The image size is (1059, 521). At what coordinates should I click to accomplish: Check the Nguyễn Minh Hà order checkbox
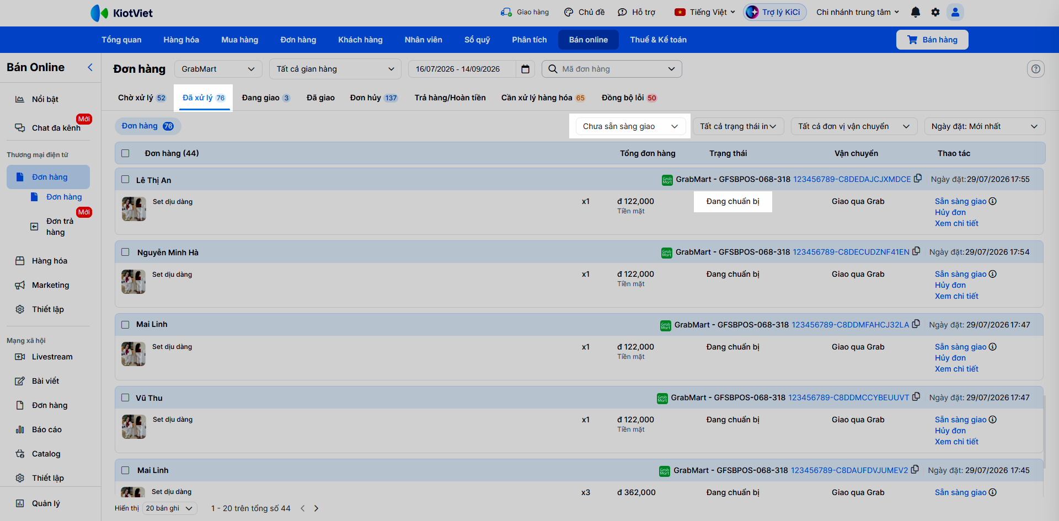[x=125, y=252]
